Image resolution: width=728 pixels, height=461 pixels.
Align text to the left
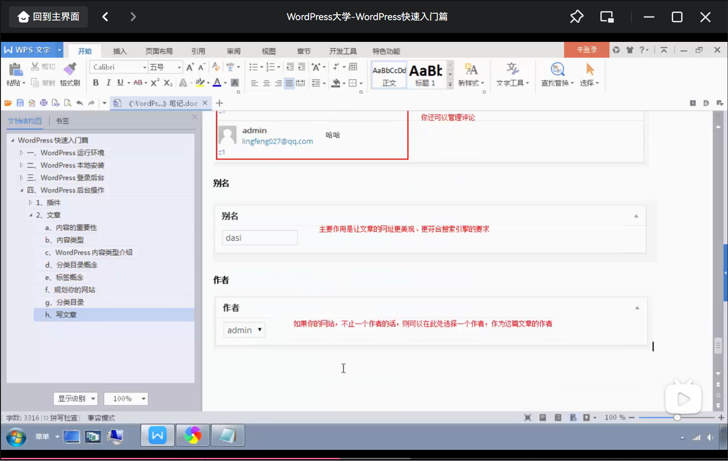coord(254,83)
